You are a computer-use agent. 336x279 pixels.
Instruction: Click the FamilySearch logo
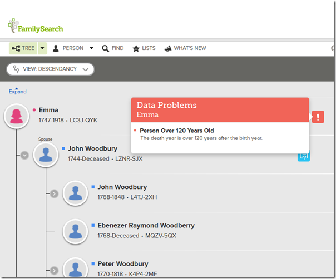(x=36, y=26)
